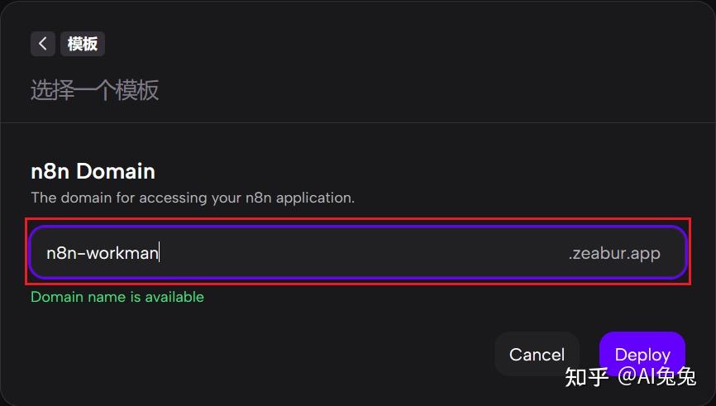This screenshot has width=716, height=406.
Task: Go back using the left chevron button
Action: pyautogui.click(x=43, y=44)
